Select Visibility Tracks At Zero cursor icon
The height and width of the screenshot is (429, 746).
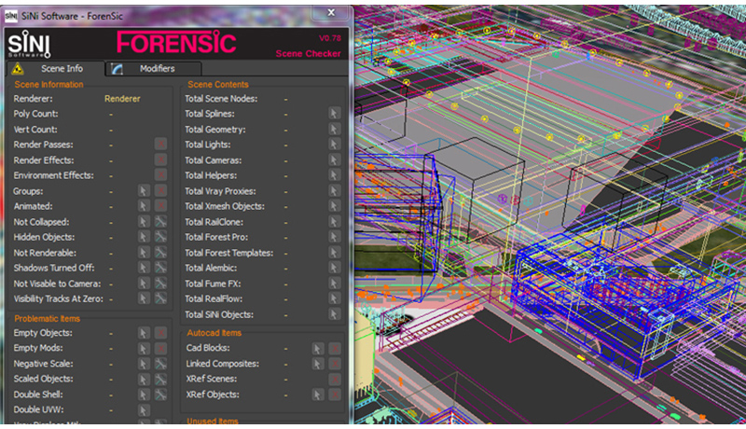point(144,298)
